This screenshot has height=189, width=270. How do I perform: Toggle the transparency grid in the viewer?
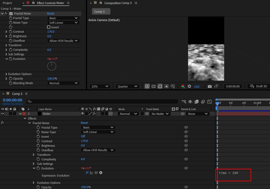[x=153, y=86]
